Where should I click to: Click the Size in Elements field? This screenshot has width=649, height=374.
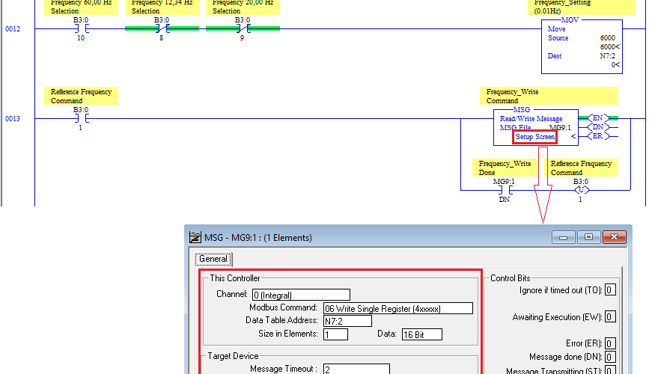click(x=335, y=334)
